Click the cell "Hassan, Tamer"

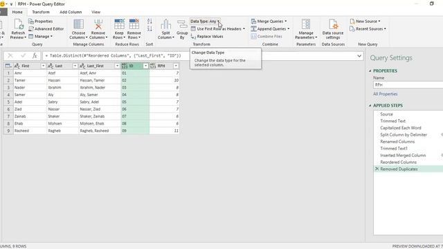100,80
